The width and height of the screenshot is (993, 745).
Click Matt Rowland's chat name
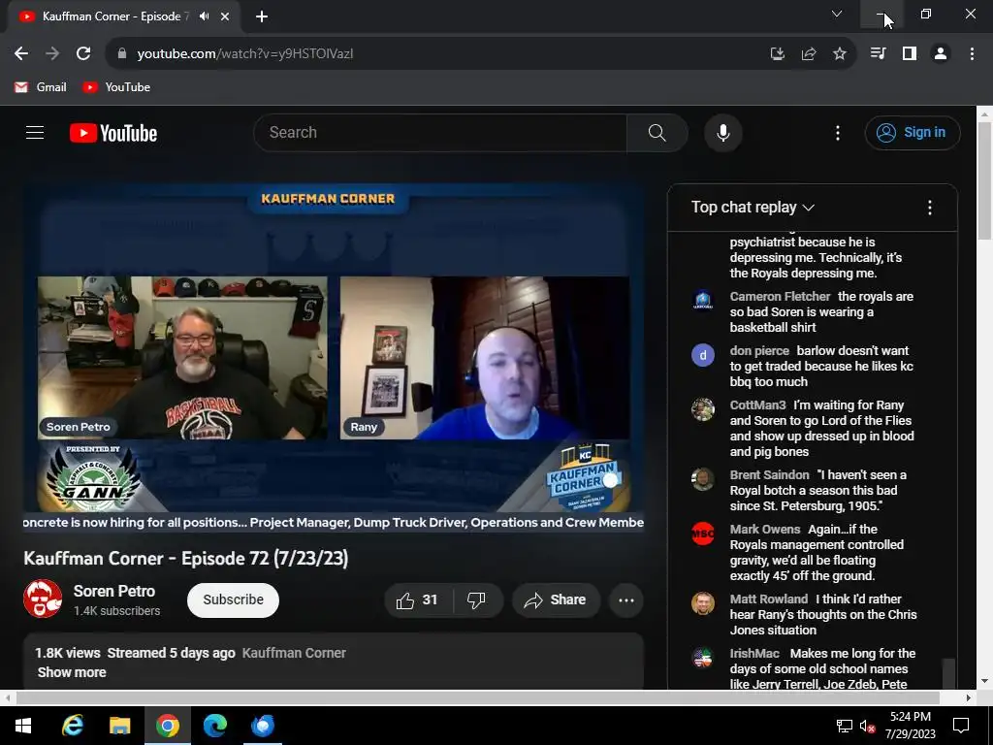coord(768,599)
